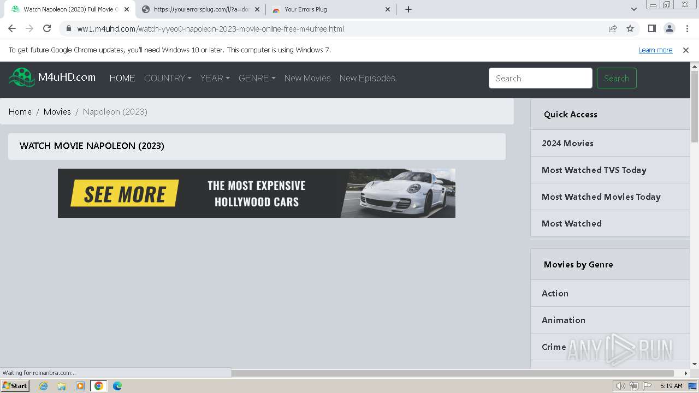This screenshot has width=699, height=393.
Task: Bookmark this page with star icon
Action: pos(630,29)
